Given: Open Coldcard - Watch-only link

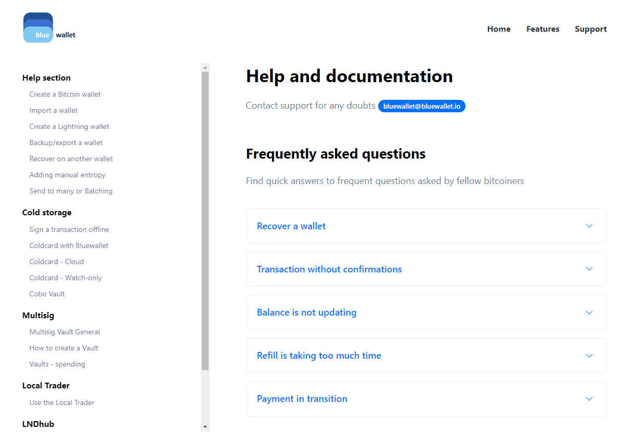Looking at the screenshot, I should [66, 278].
